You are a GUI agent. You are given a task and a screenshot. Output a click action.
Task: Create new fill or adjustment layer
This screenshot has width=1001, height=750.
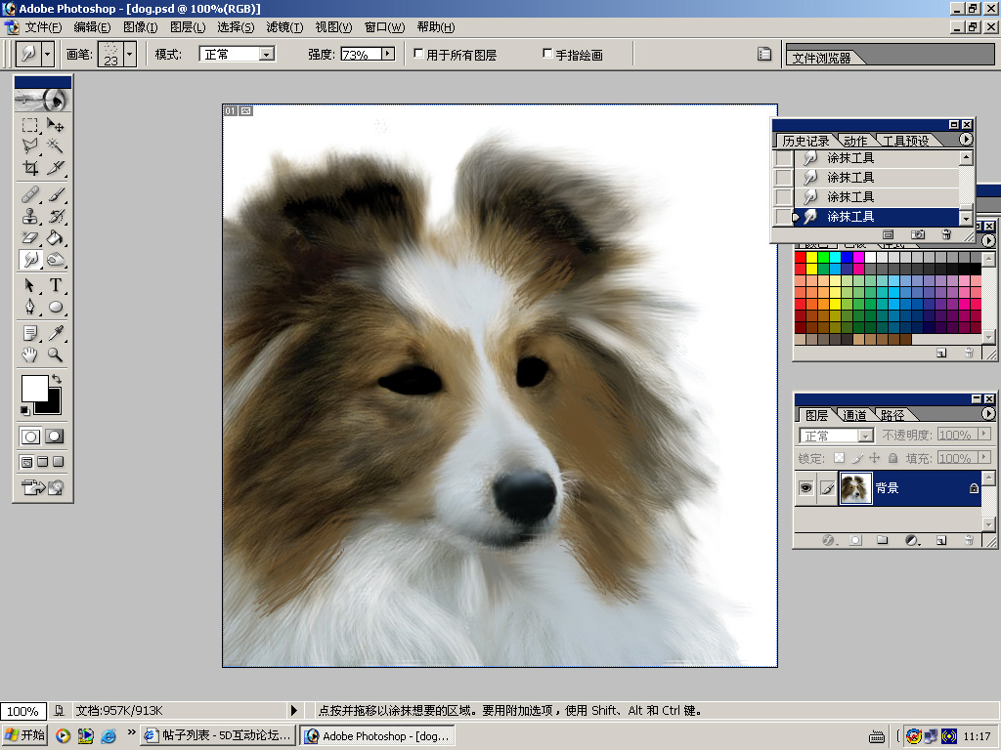click(912, 540)
